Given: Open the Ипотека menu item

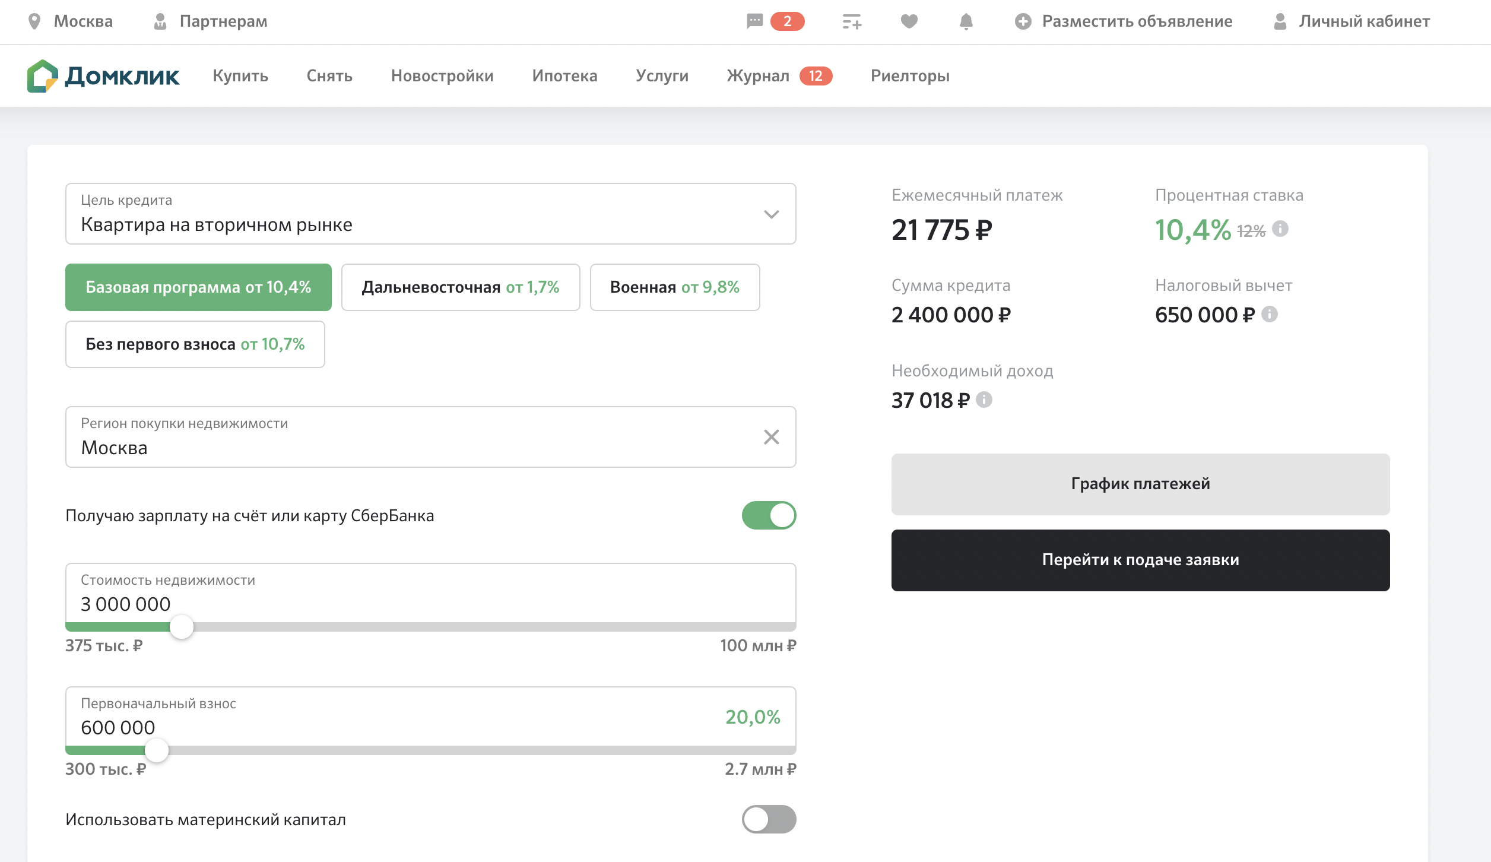Looking at the screenshot, I should point(564,76).
